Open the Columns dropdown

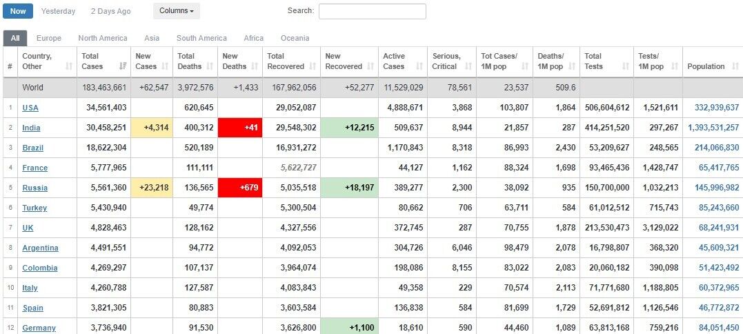pos(176,11)
